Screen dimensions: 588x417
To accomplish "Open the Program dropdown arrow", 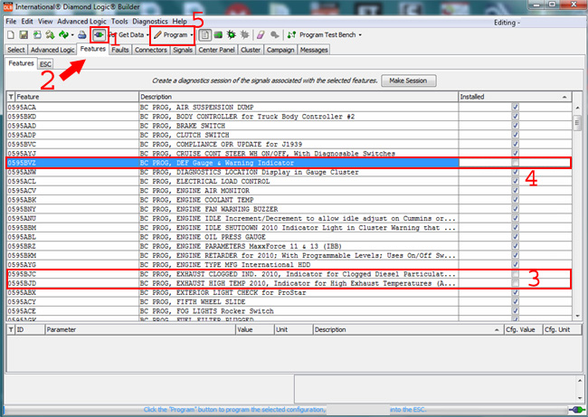I will 192,35.
